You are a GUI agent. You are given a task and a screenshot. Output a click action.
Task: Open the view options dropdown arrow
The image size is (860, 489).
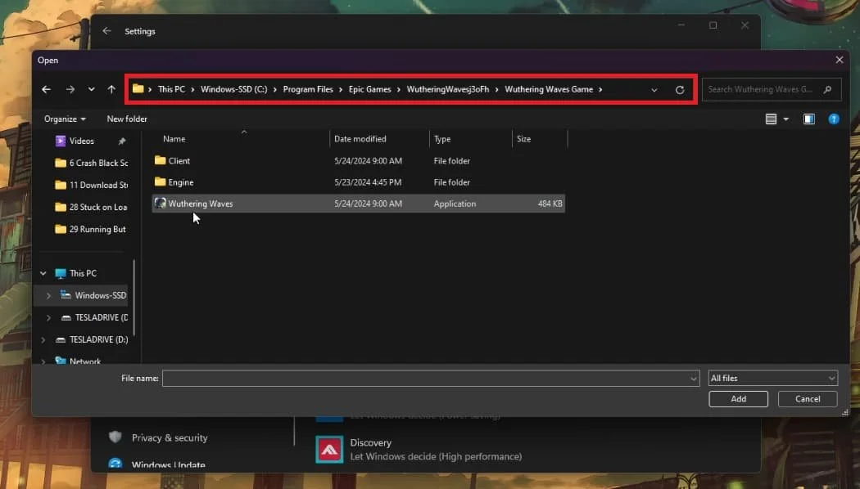pyautogui.click(x=786, y=119)
